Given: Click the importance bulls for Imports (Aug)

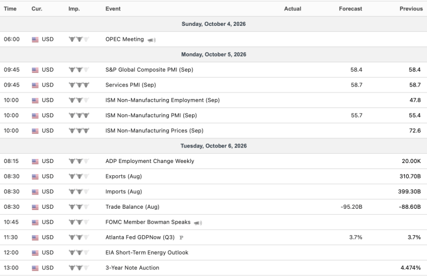Looking at the screenshot, I should (x=79, y=192).
